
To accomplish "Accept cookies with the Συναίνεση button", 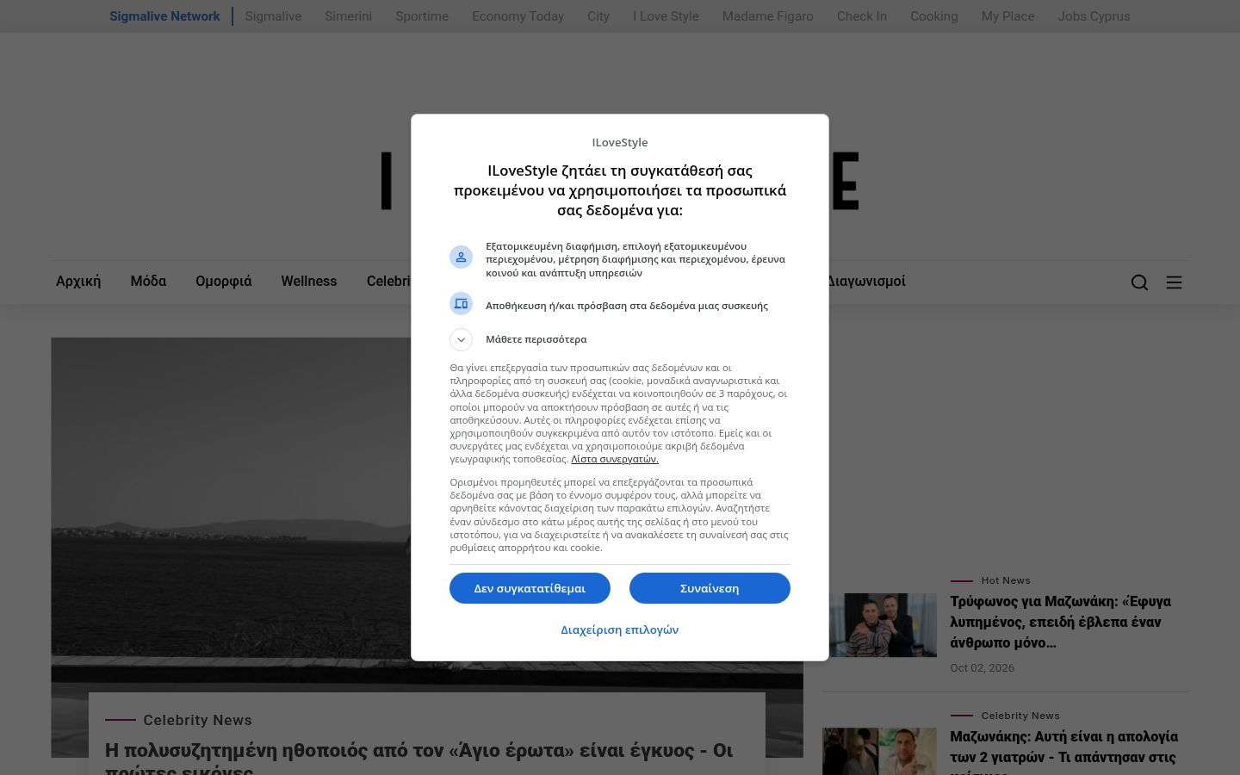I will pos(710,588).
